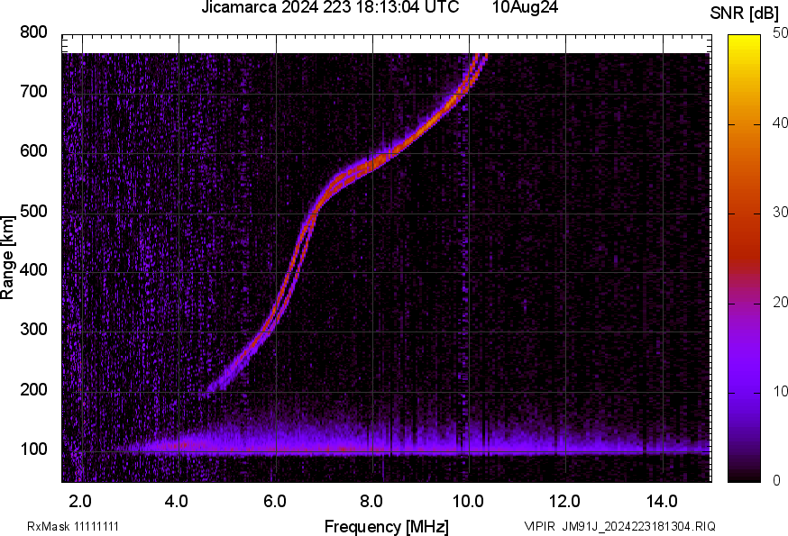The height and width of the screenshot is (536, 788).
Task: Click frequency axis tick 6.0
Action: (x=274, y=501)
